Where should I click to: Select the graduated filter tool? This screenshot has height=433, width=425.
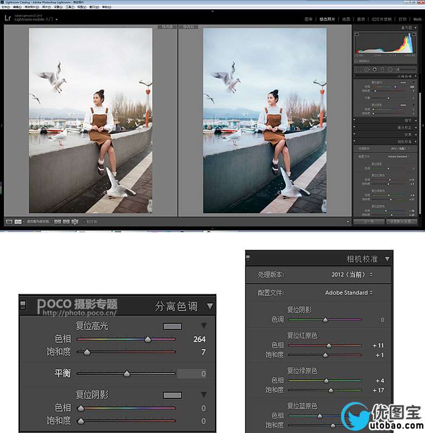pos(382,69)
